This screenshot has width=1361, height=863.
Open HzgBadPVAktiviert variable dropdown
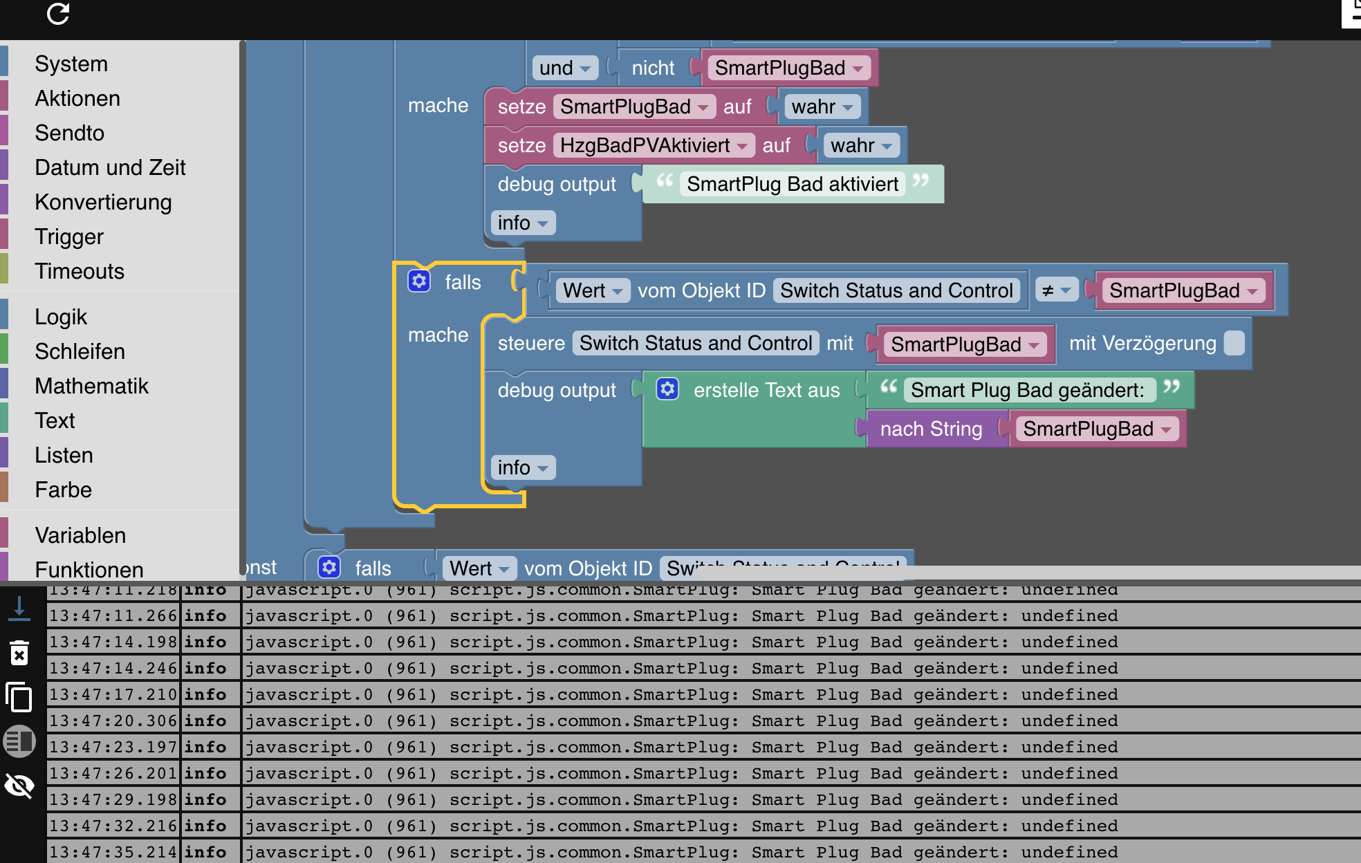coord(654,145)
